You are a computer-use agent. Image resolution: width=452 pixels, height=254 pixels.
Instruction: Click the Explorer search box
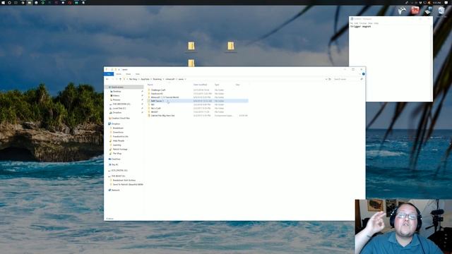pos(348,79)
